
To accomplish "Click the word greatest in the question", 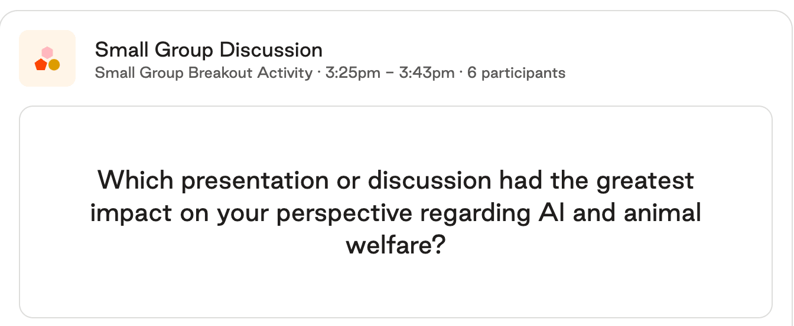I will (x=645, y=180).
